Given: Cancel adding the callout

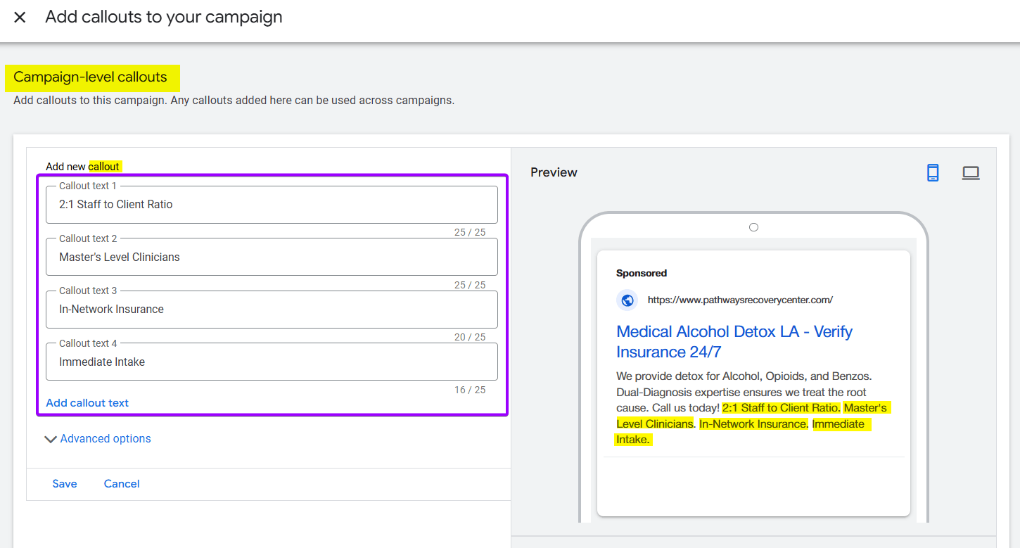Looking at the screenshot, I should point(121,483).
